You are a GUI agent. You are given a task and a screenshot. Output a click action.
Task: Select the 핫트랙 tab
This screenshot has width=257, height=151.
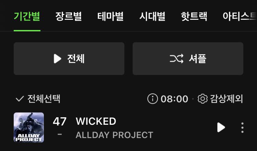pos(194,16)
